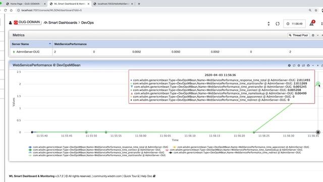Open the Quick Tour footer link
Viewport: 323px width, 182px height.
click(x=131, y=176)
